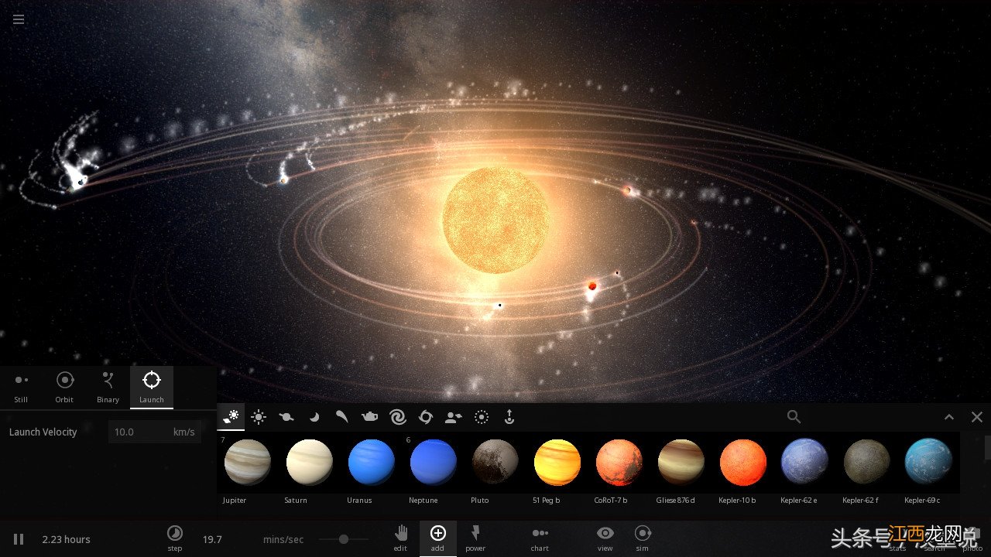Pick the Neptune thumbnail

click(x=434, y=463)
